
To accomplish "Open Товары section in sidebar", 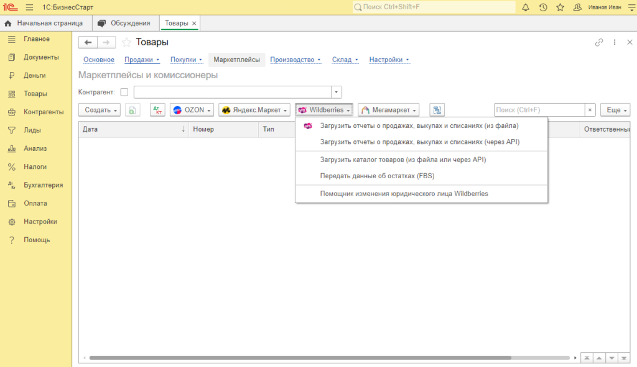I will click(35, 94).
